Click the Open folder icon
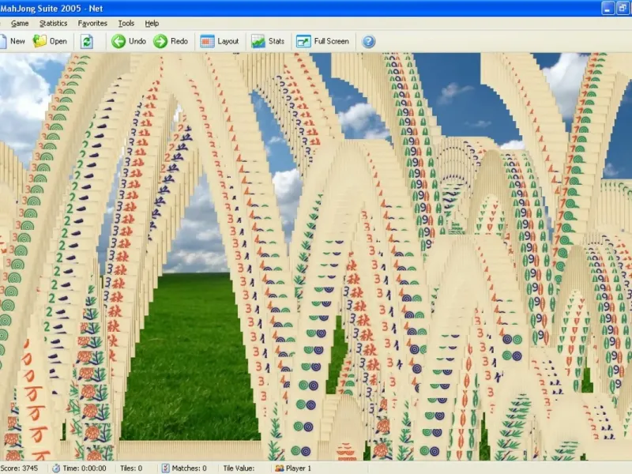 pos(39,41)
